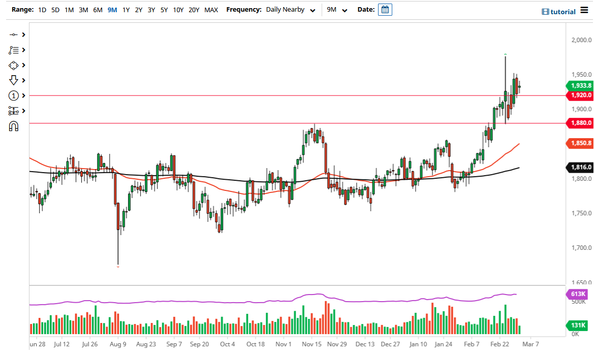
Task: Select the shape drawing tool
Action: [x=14, y=65]
